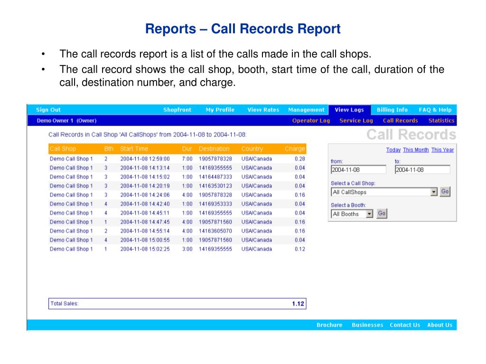486x364 pixels.
Task: Click start time 2004-11-08 14:13:14
Action: point(145,168)
